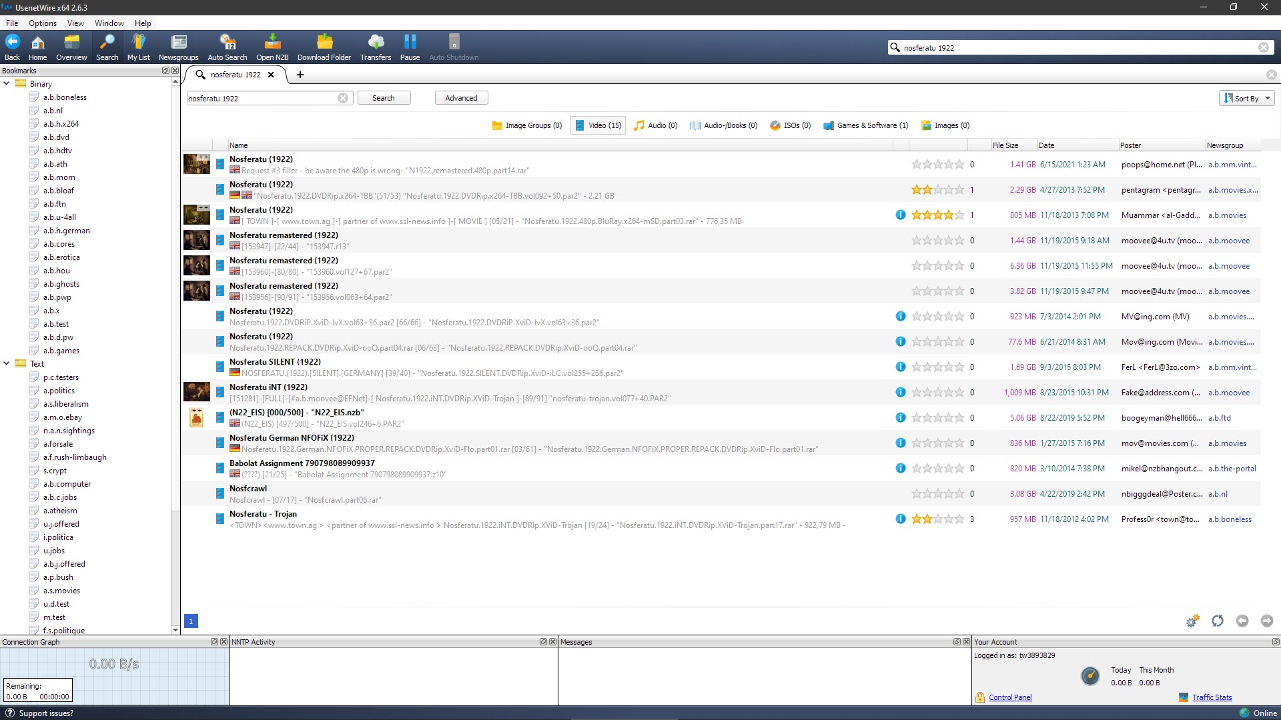Open the Traffic Stats link

pyautogui.click(x=1212, y=697)
